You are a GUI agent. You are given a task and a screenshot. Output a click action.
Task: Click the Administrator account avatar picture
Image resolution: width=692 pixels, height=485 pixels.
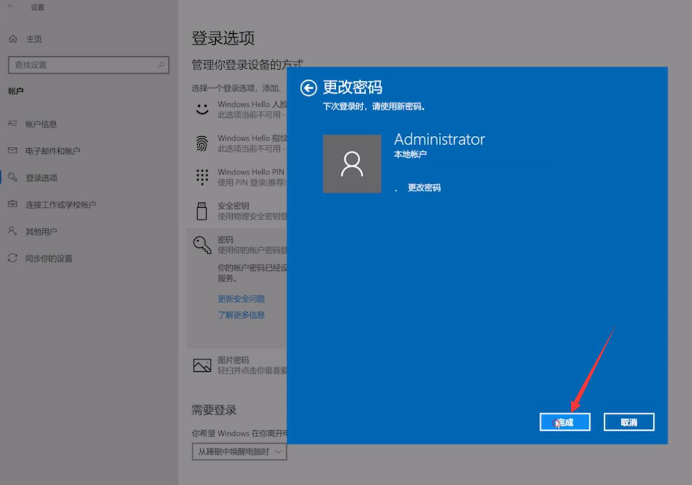(x=352, y=164)
